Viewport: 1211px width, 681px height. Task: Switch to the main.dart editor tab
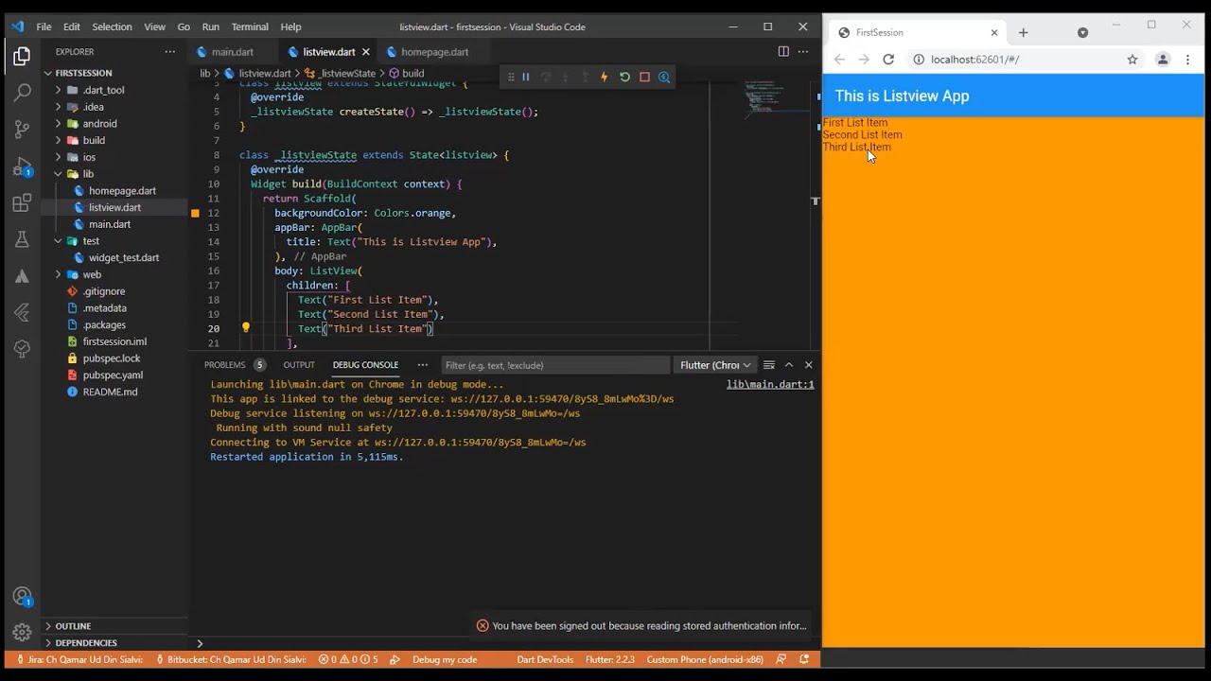(x=233, y=52)
